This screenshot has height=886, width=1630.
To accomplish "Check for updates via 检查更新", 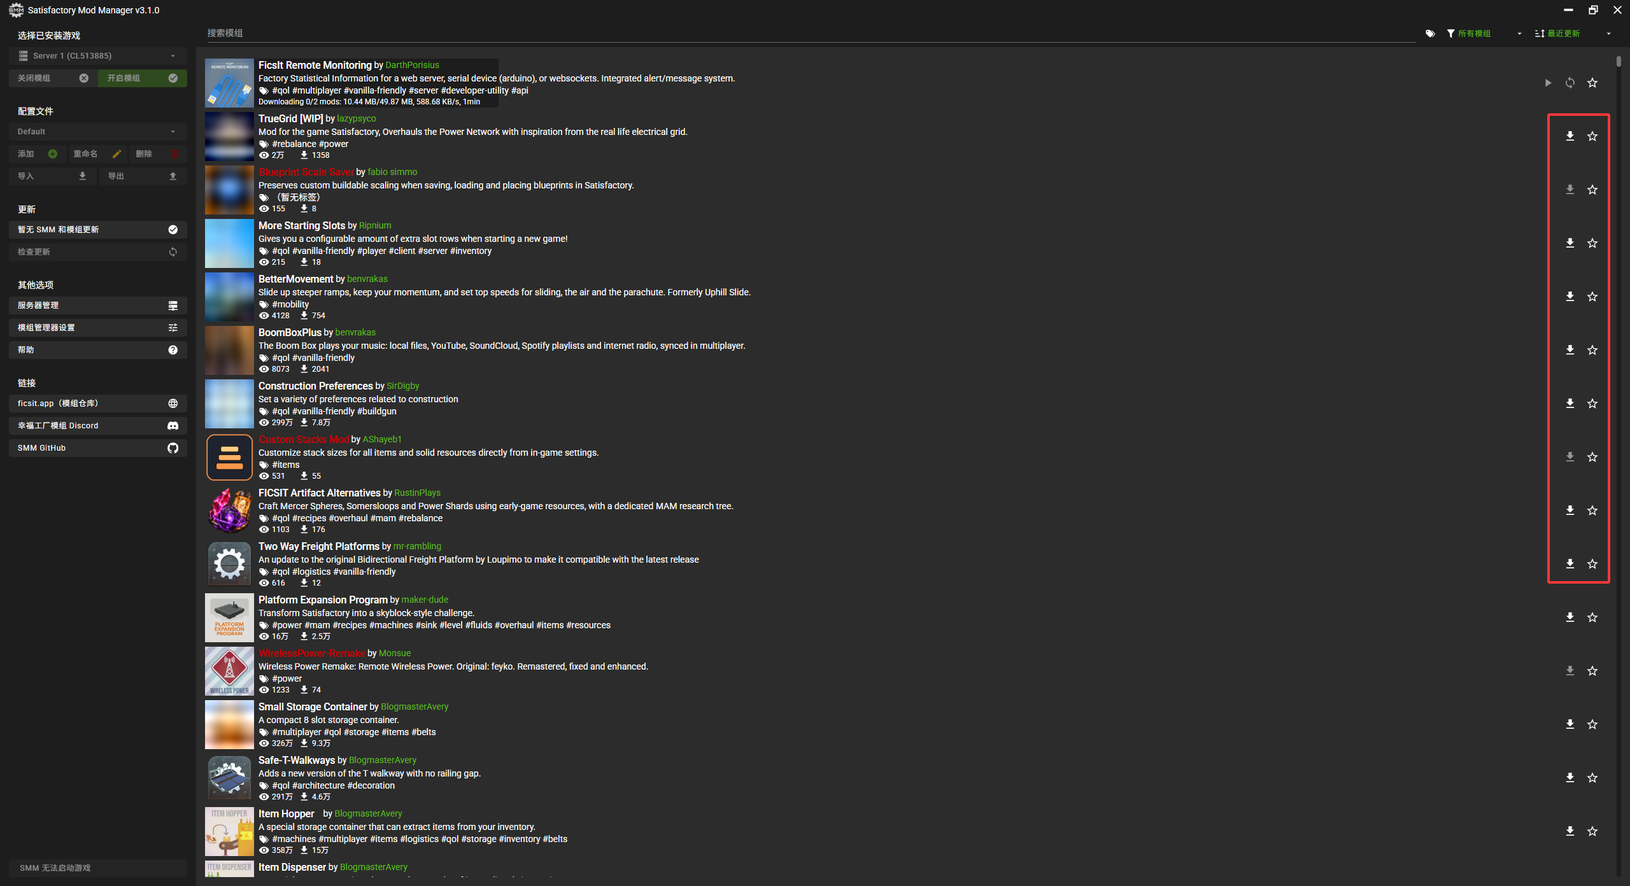I will click(98, 252).
